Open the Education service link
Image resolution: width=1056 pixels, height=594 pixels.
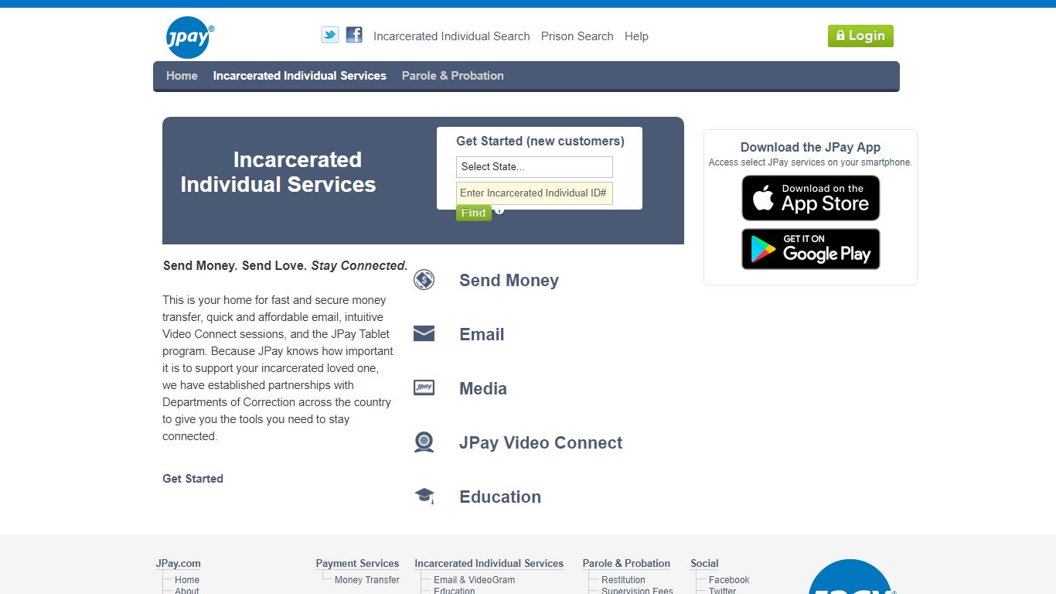(500, 497)
